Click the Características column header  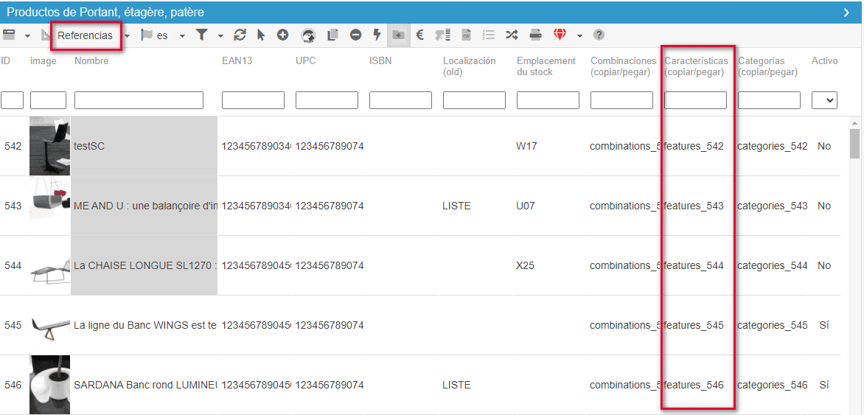(696, 66)
